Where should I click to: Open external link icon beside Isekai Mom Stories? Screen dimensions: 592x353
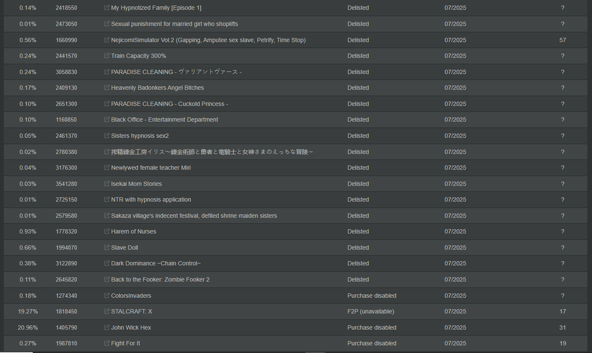tap(107, 184)
